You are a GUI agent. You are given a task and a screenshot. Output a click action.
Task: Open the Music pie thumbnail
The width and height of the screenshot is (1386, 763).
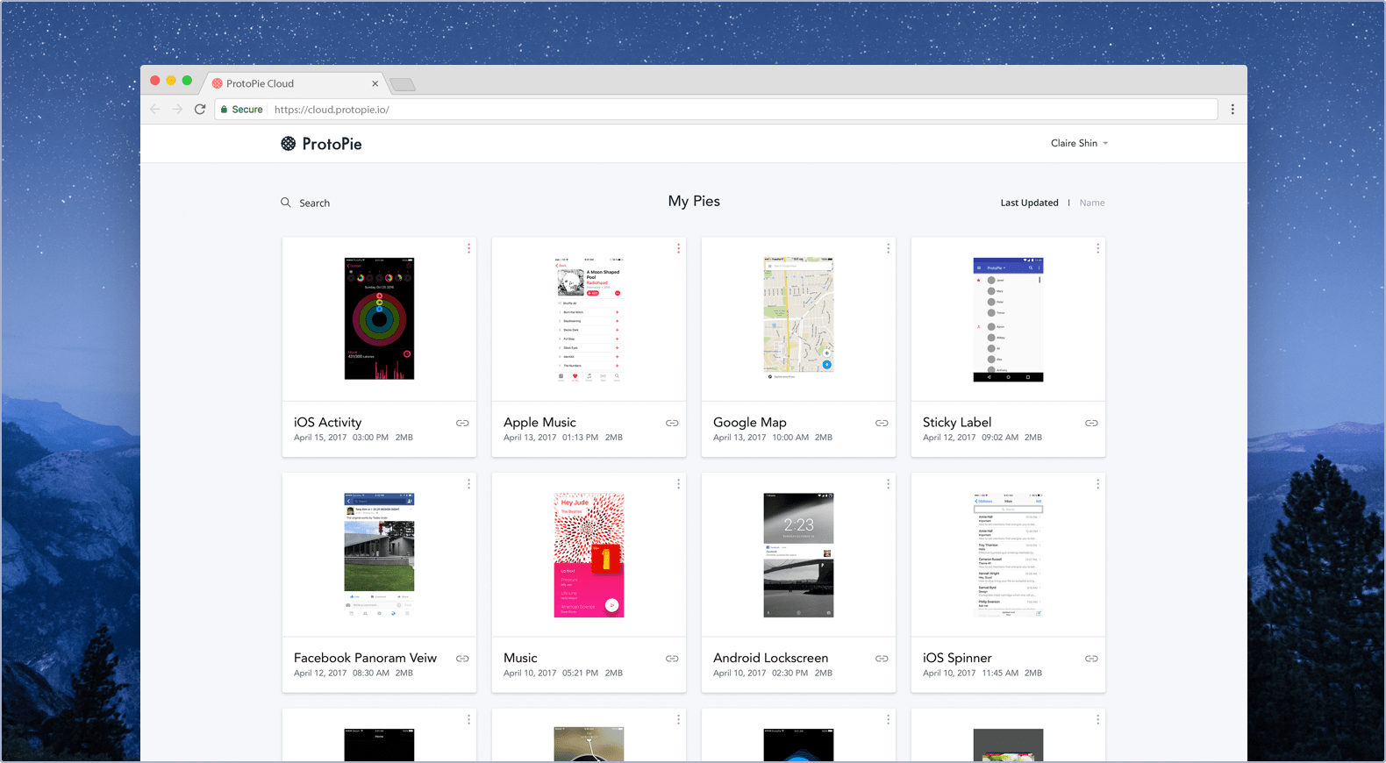(589, 554)
